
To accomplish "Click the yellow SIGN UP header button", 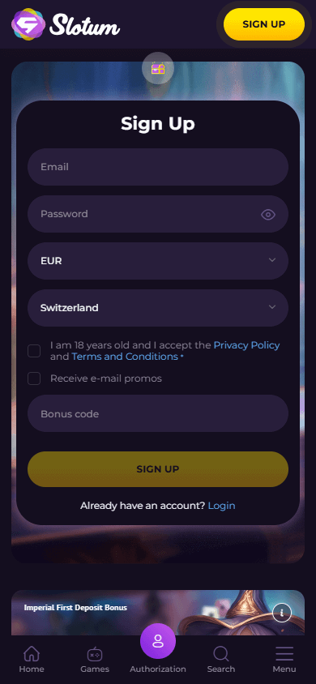I will click(x=263, y=24).
